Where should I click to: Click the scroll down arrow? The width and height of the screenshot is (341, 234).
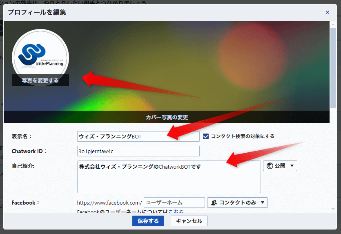pos(333,209)
